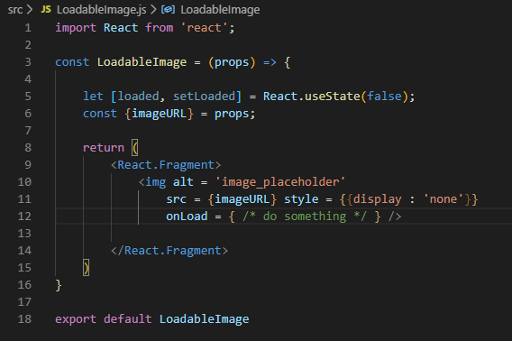This screenshot has height=341, width=512.
Task: Click the JS file type icon in breadcrumb
Action: pos(46,10)
